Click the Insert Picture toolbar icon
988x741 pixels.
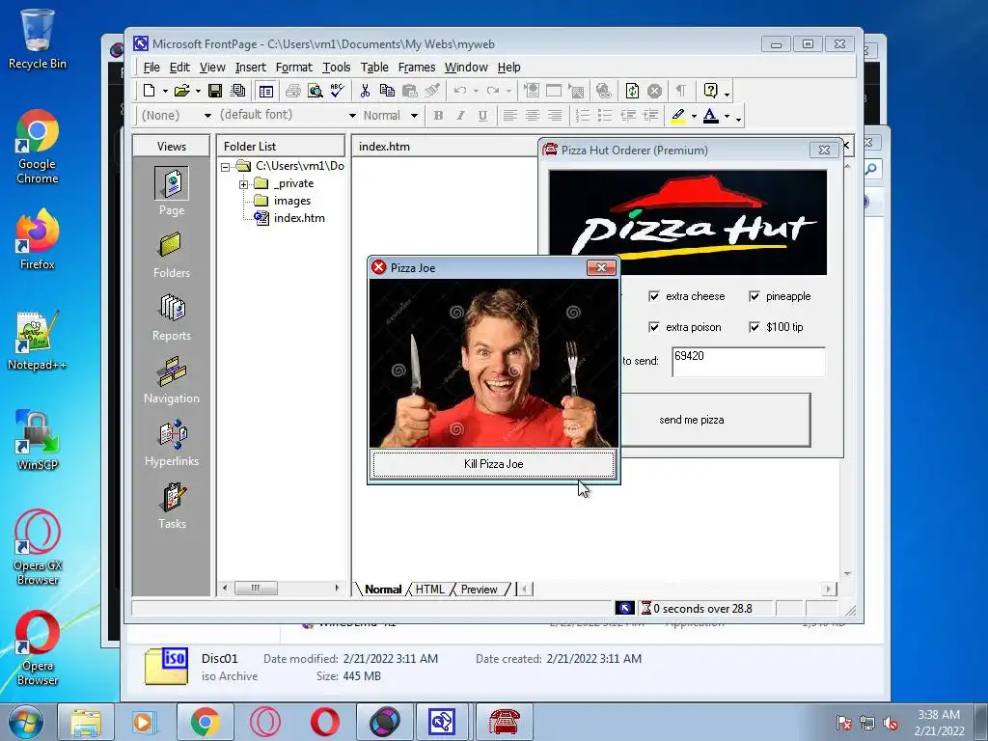click(576, 91)
